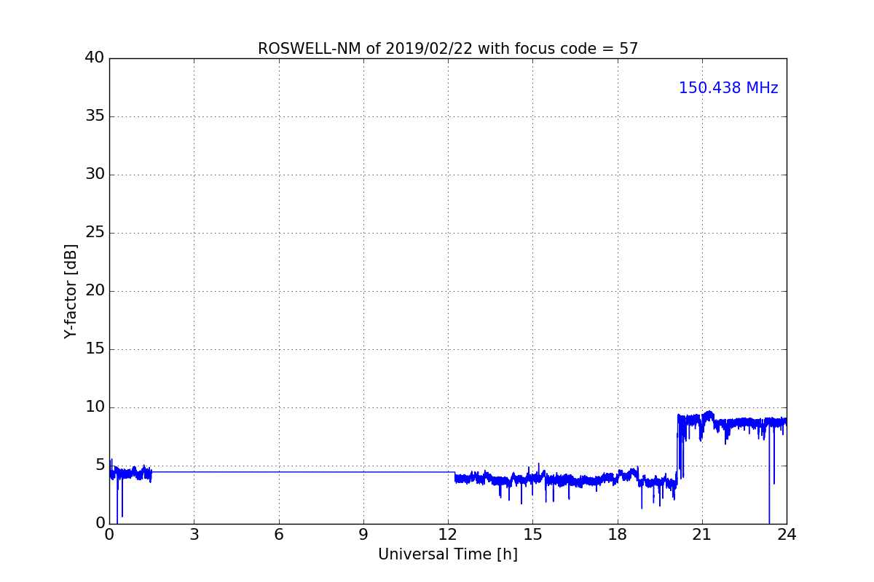Select the 150.438 MHz frequency label
The image size is (874, 582).
728,88
